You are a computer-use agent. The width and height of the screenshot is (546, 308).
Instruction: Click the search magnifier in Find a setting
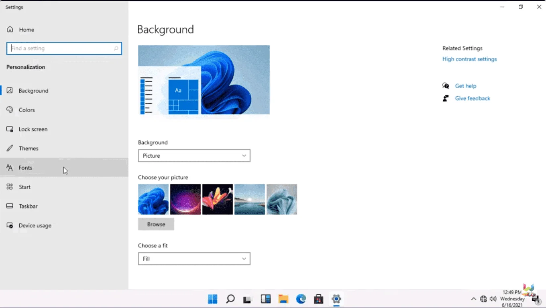116,49
